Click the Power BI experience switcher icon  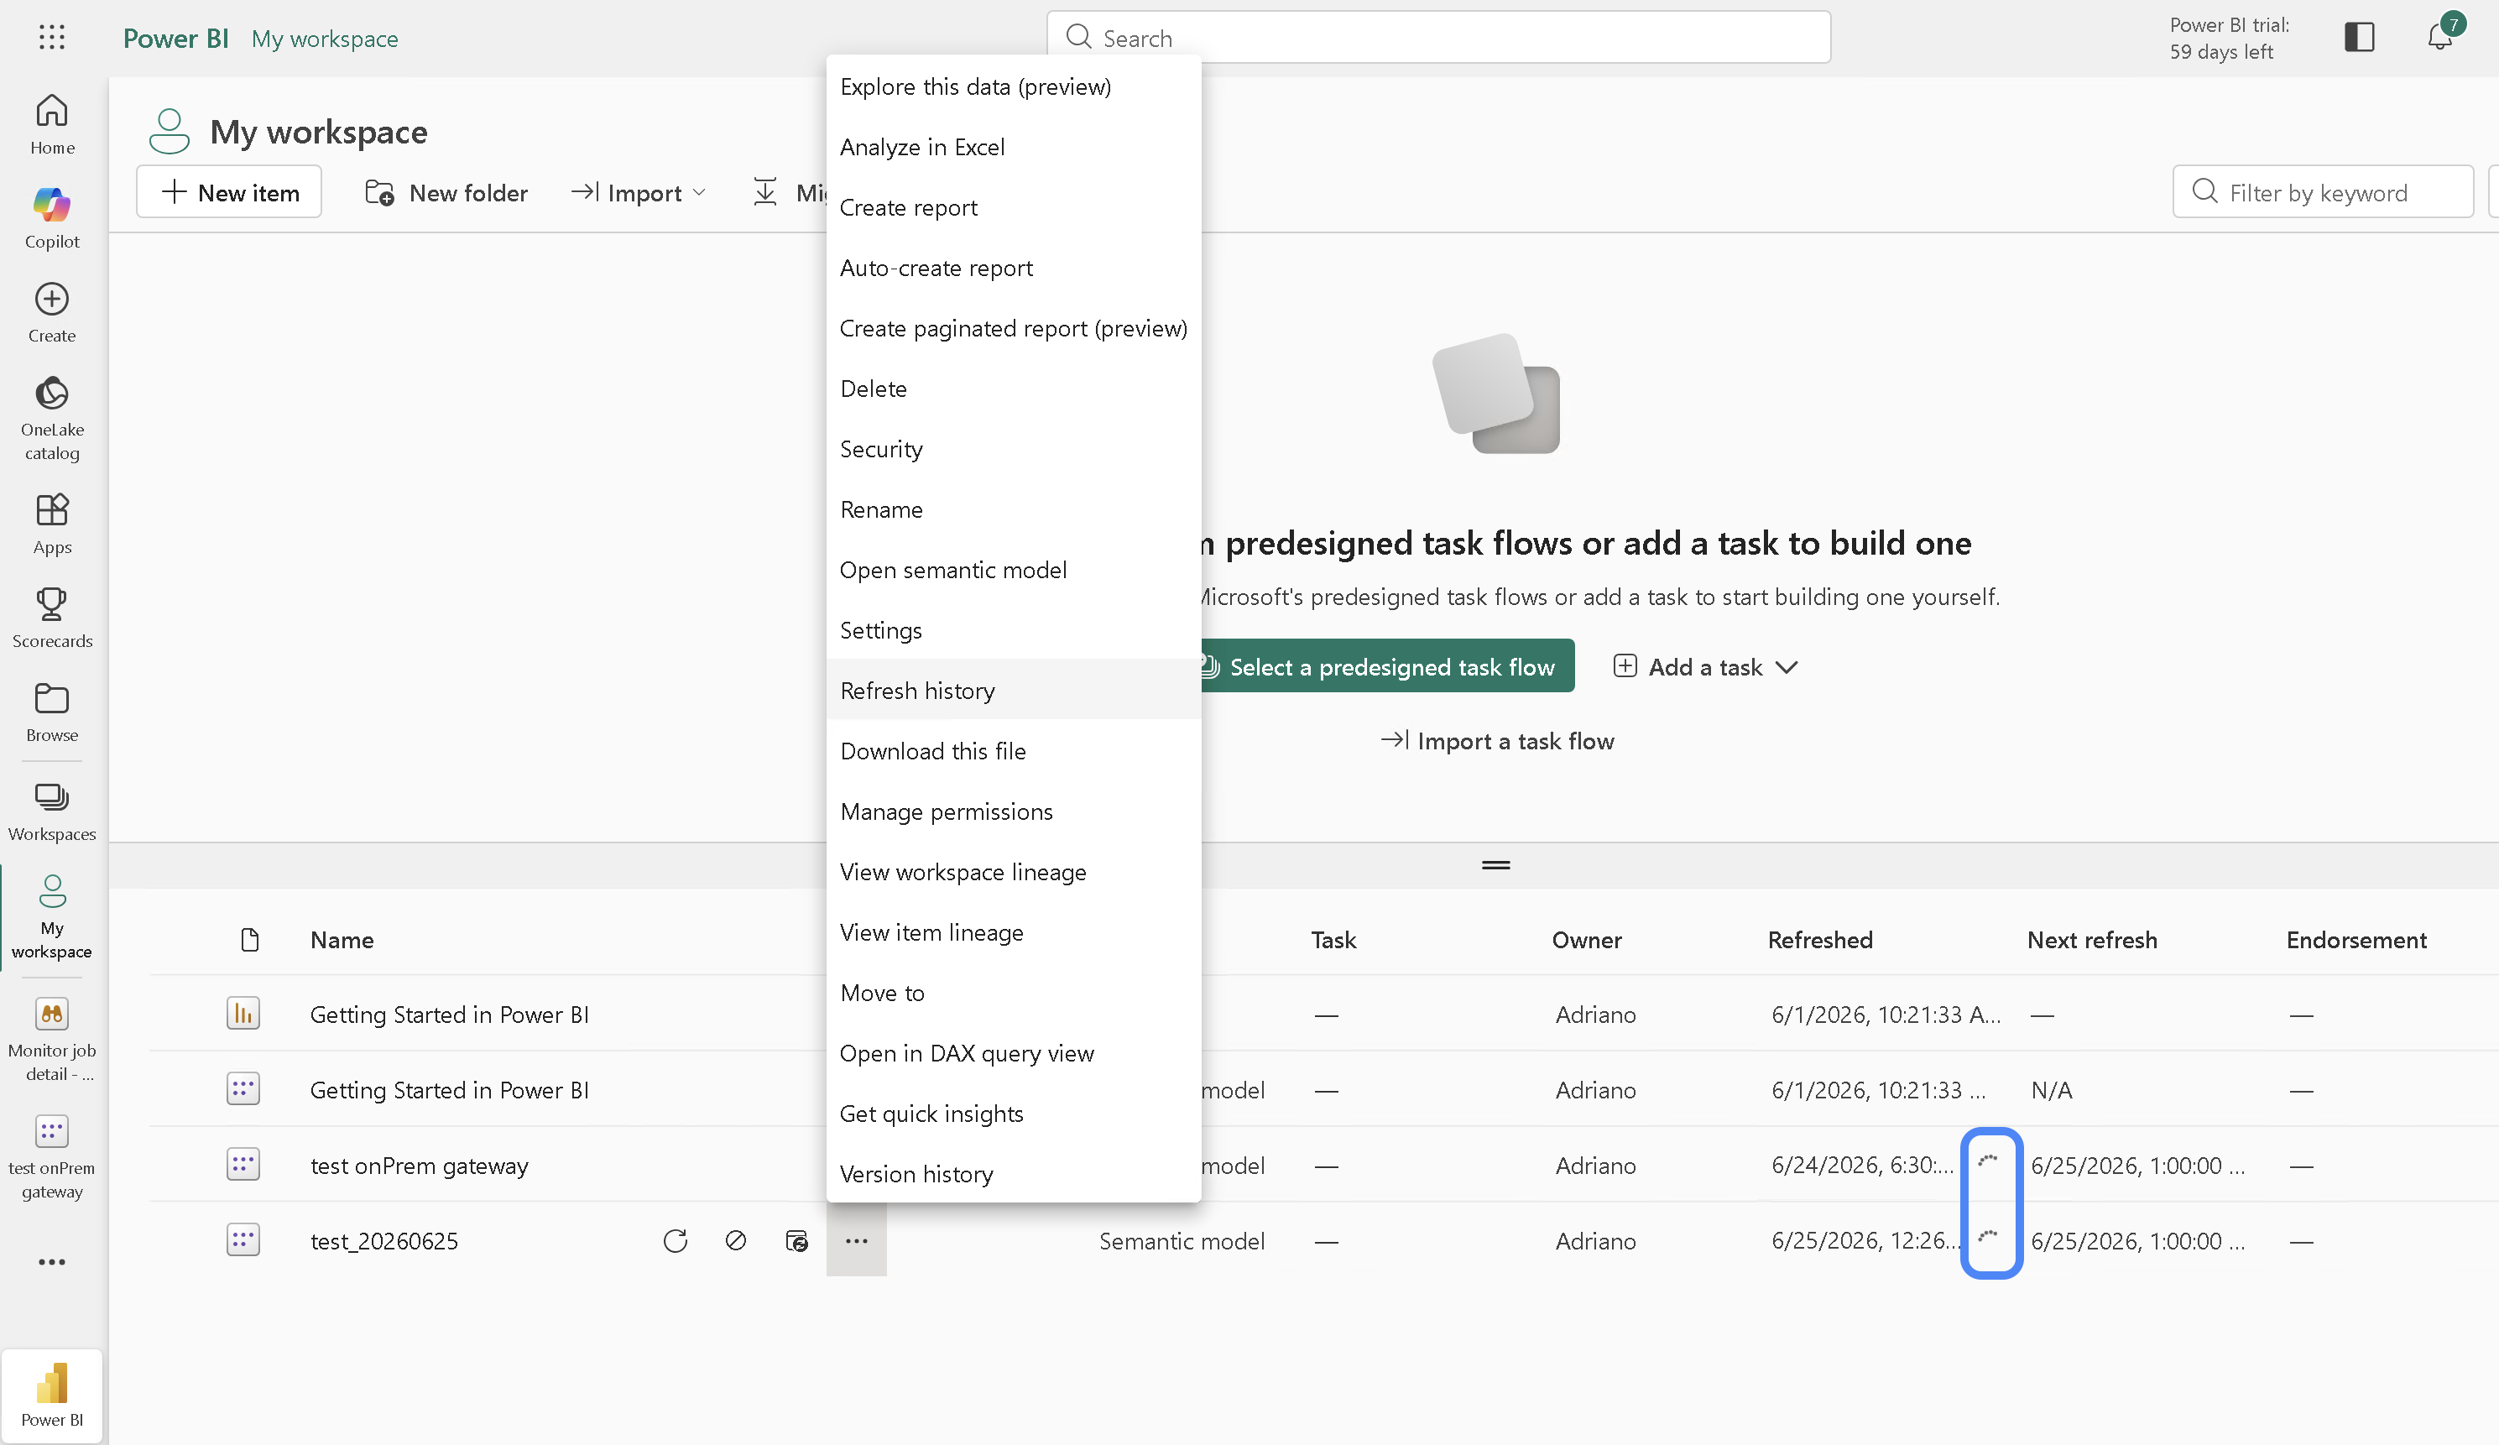pyautogui.click(x=51, y=1395)
